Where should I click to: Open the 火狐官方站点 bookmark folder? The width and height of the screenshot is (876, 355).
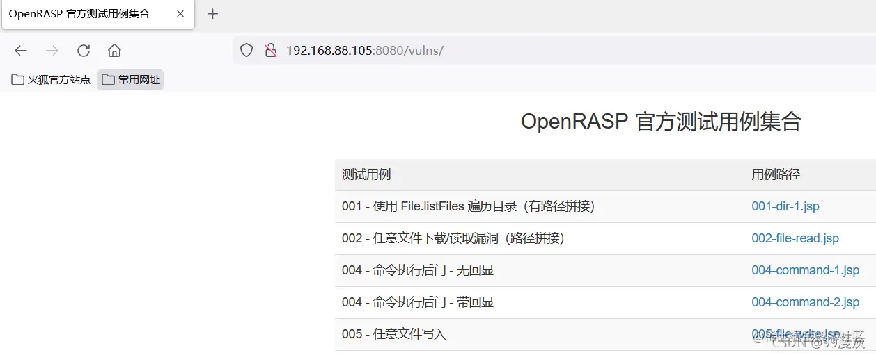click(x=51, y=80)
